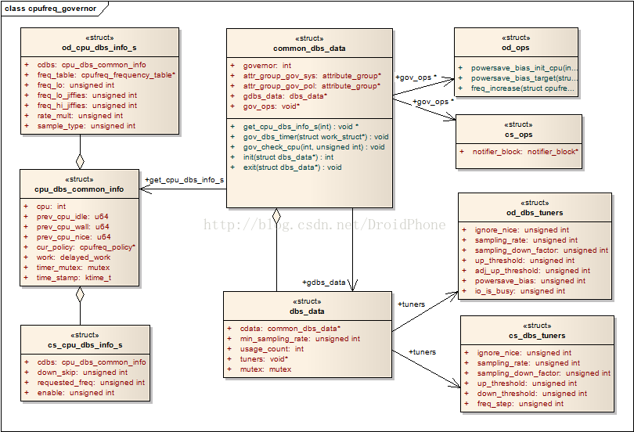This screenshot has height=432, width=634.
Task: Click +tuners label toward cs_dbs_tuners
Action: 422,352
